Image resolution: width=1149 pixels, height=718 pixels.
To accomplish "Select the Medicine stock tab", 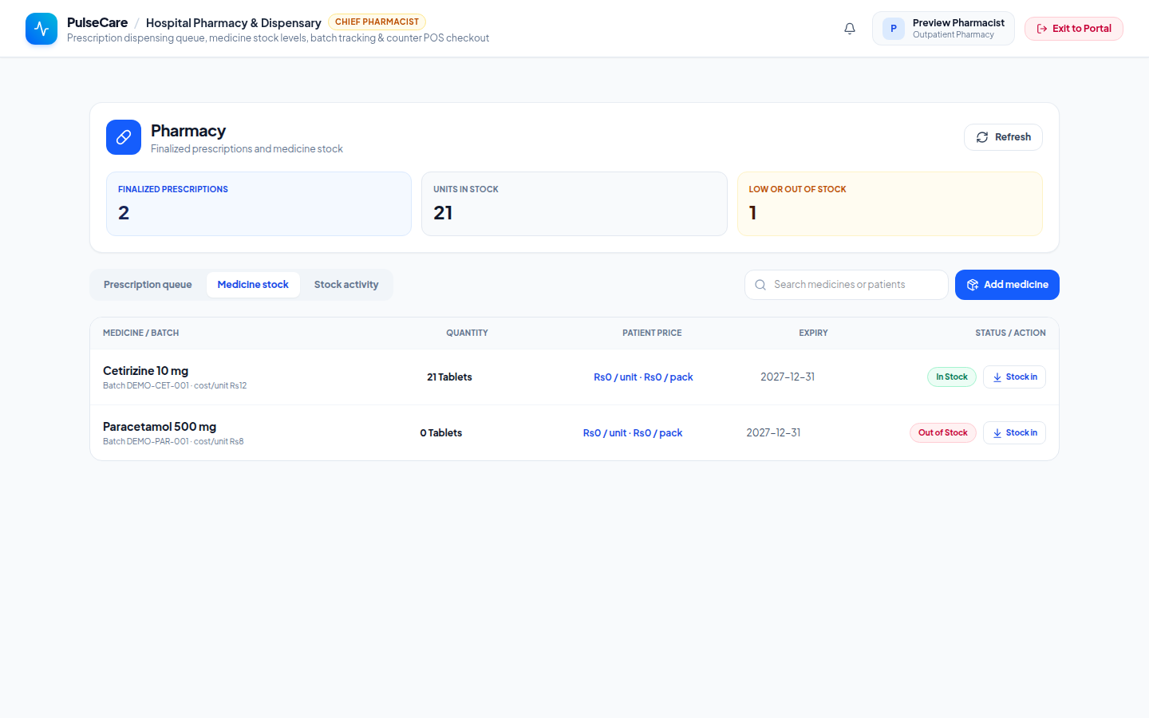I will pyautogui.click(x=253, y=285).
